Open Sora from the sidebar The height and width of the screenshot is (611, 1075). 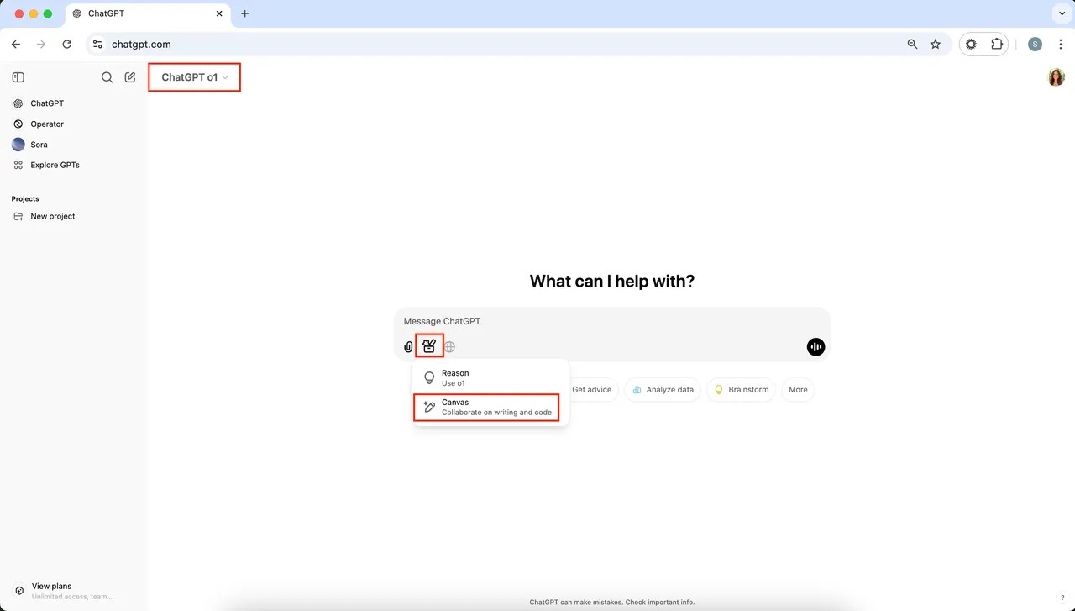pos(73,145)
